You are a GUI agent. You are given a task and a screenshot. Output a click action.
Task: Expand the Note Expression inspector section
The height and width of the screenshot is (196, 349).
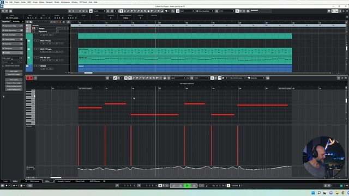12,30
